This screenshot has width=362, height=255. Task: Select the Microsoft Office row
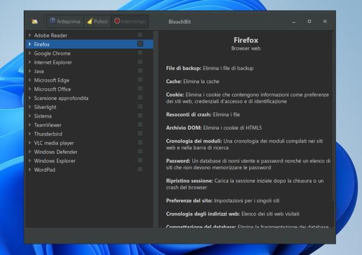click(90, 89)
